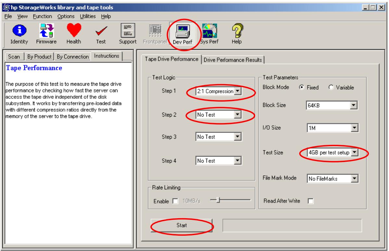Maximize the StorageWorks window

pos(373,7)
